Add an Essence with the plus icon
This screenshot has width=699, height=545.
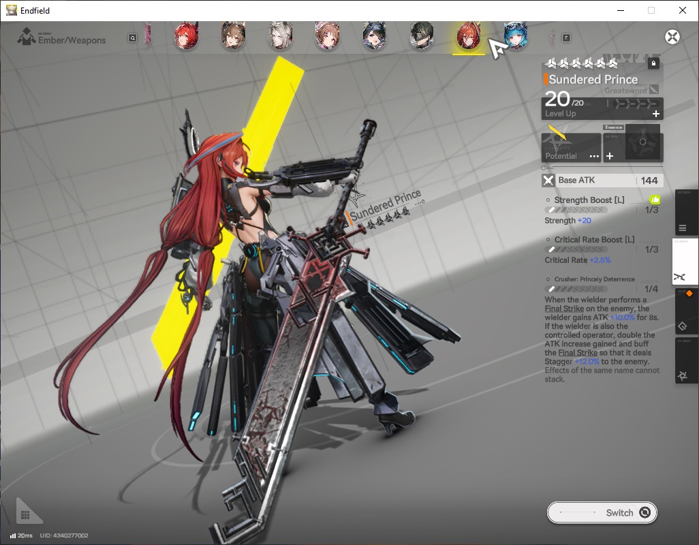point(610,156)
